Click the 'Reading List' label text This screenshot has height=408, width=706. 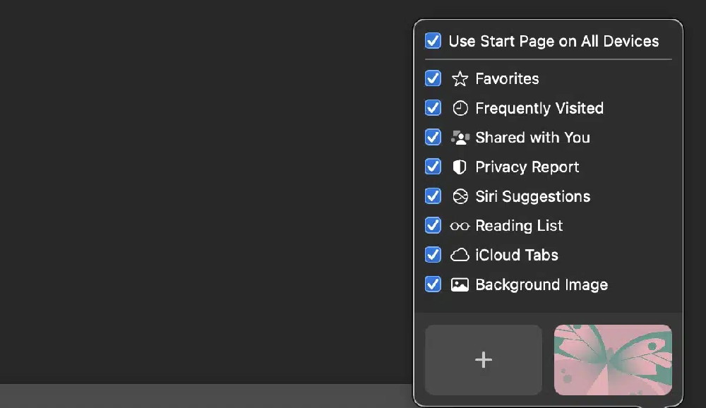519,226
